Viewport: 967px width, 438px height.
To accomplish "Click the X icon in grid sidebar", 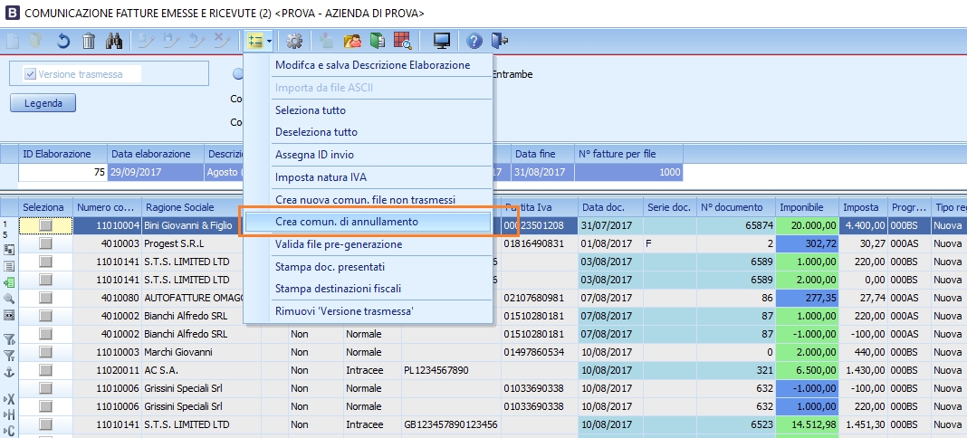I will (x=9, y=398).
